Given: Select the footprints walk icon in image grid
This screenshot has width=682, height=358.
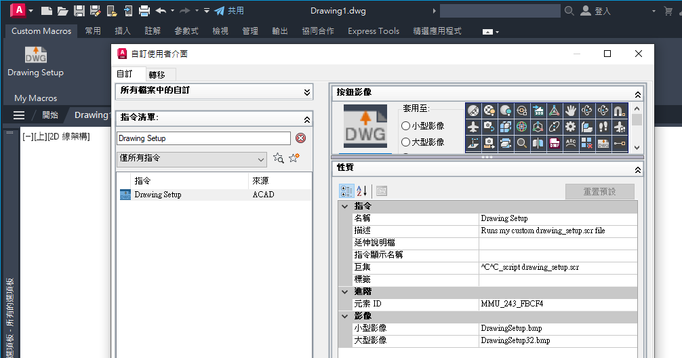Looking at the screenshot, I should point(603,127).
